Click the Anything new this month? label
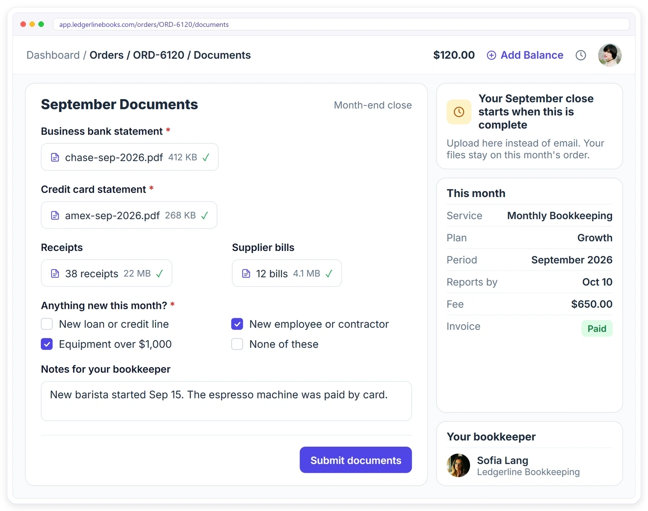 (104, 306)
